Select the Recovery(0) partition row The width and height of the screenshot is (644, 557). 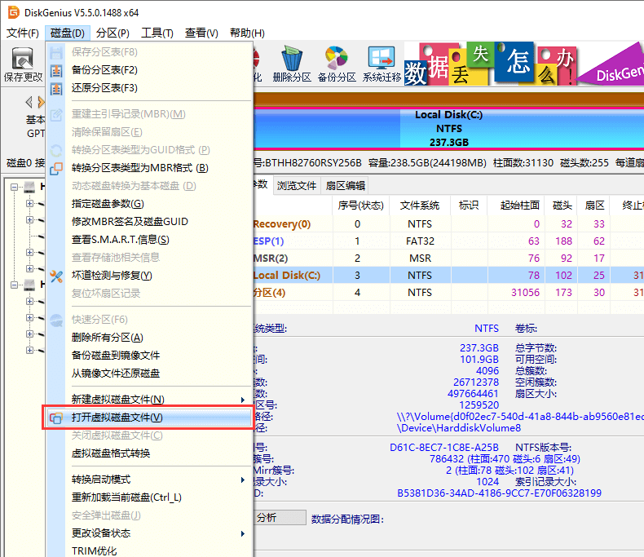pos(448,224)
